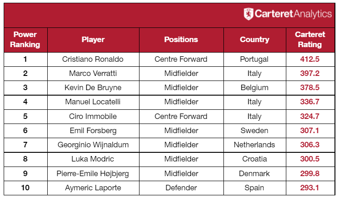Click the Defender position for Aymeric Laporte
This screenshot has height=199, width=340.
181,188
